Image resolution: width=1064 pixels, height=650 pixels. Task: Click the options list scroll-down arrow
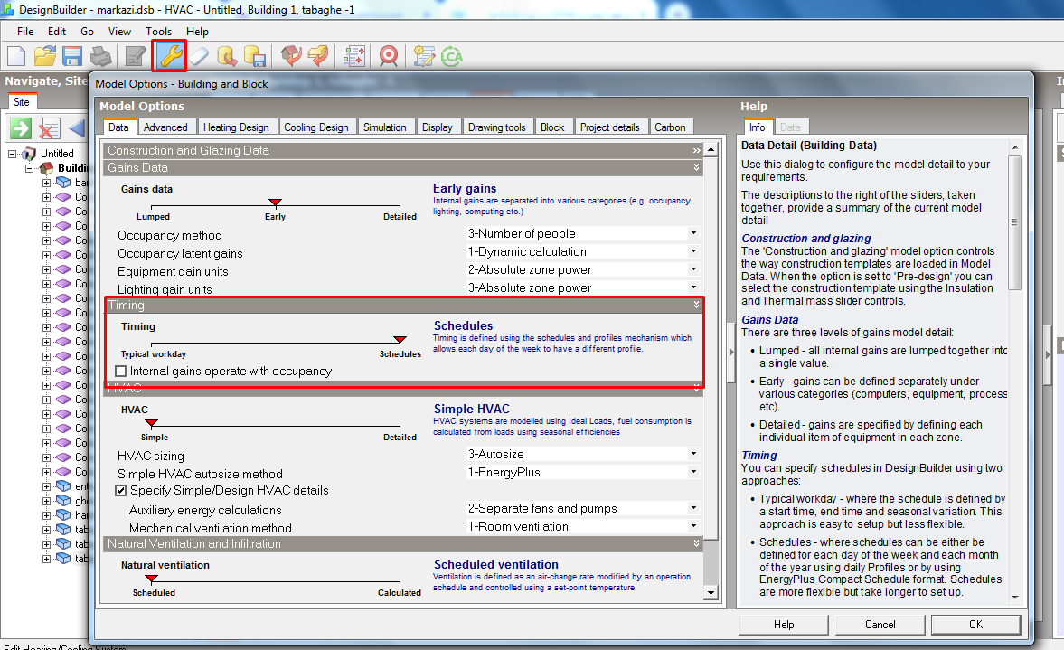pyautogui.click(x=711, y=592)
